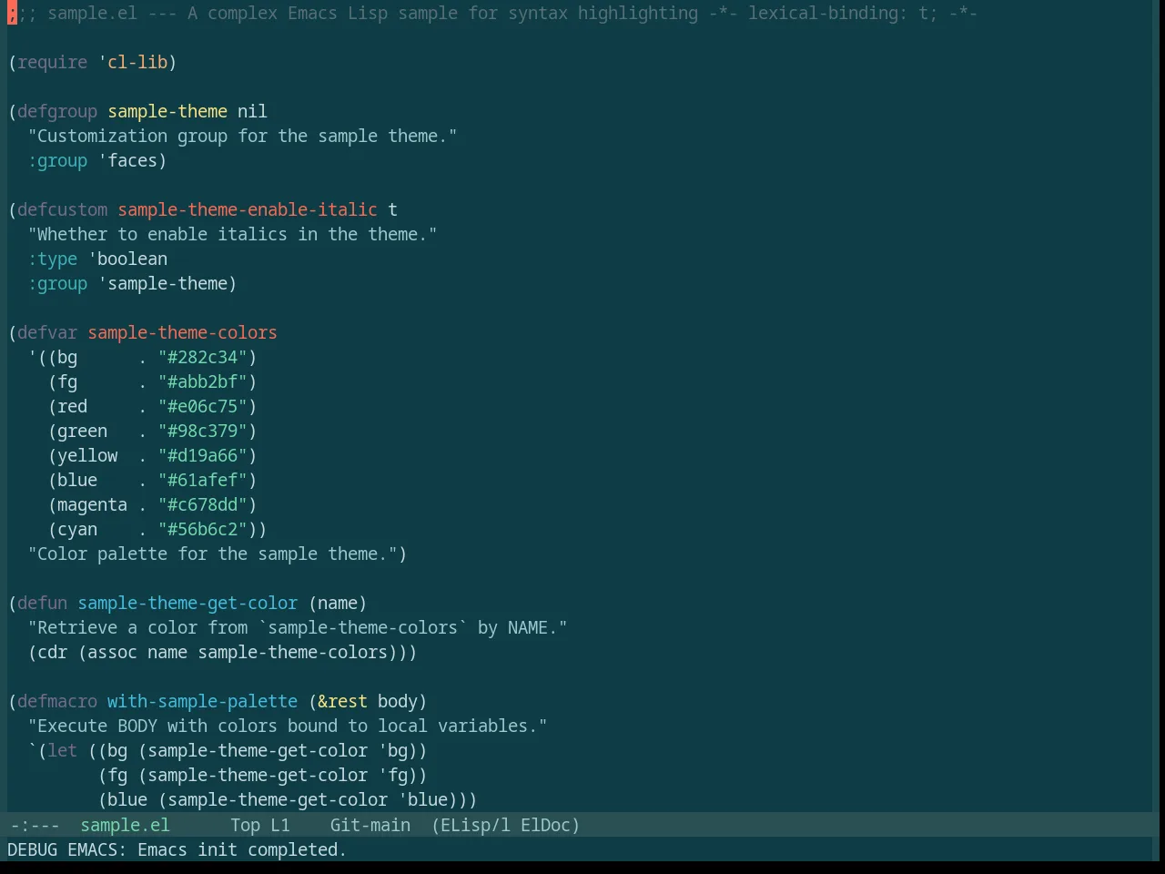Image resolution: width=1165 pixels, height=874 pixels.
Task: Click the 'assoc' function call
Action: tap(113, 652)
